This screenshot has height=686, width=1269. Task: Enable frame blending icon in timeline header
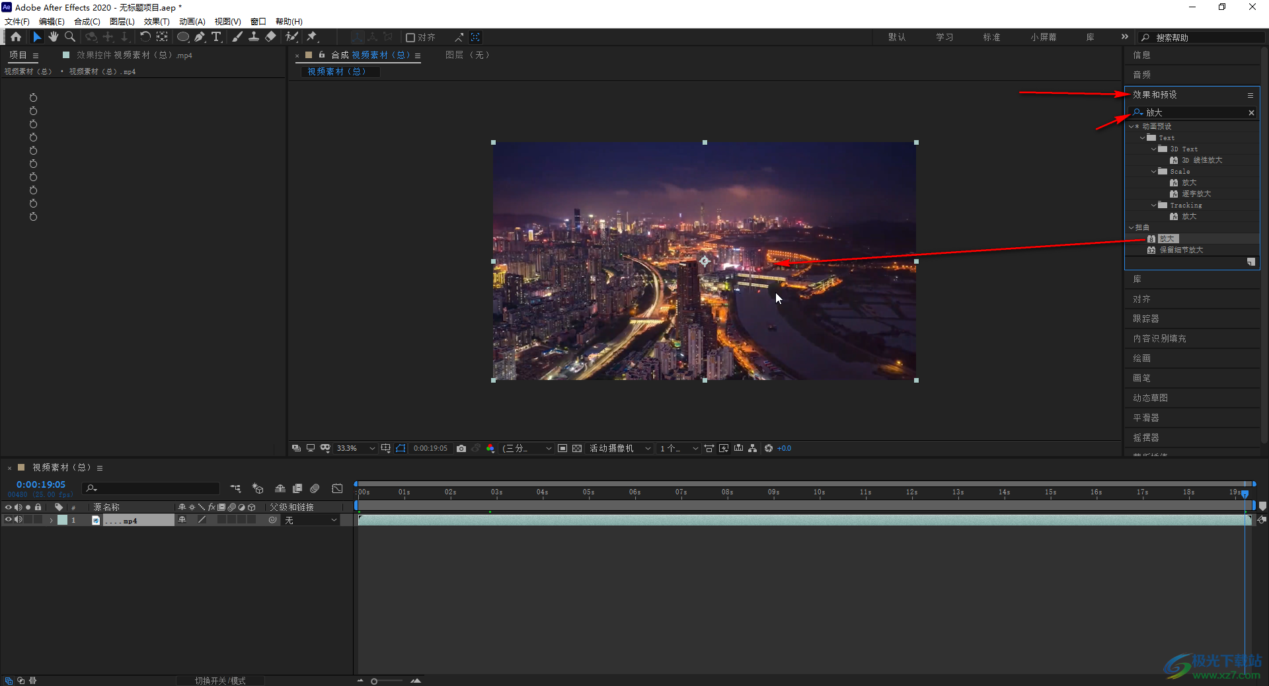pyautogui.click(x=297, y=488)
